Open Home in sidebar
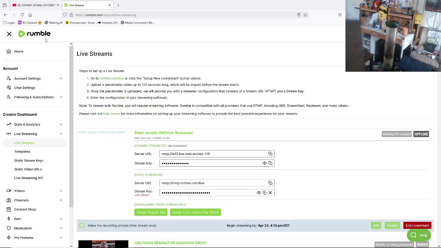Screen dimensions: 441x248 (x=19, y=51)
